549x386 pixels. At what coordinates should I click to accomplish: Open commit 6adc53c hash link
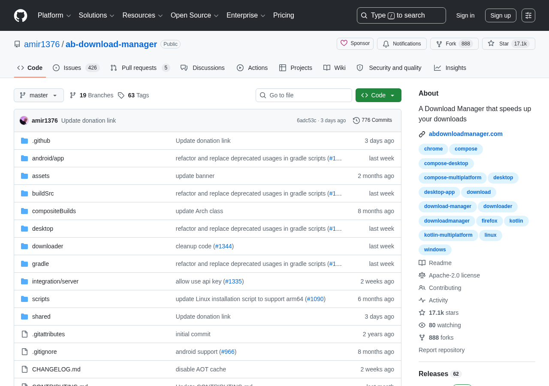pyautogui.click(x=306, y=121)
